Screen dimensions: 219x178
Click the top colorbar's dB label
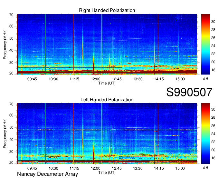[205, 79]
